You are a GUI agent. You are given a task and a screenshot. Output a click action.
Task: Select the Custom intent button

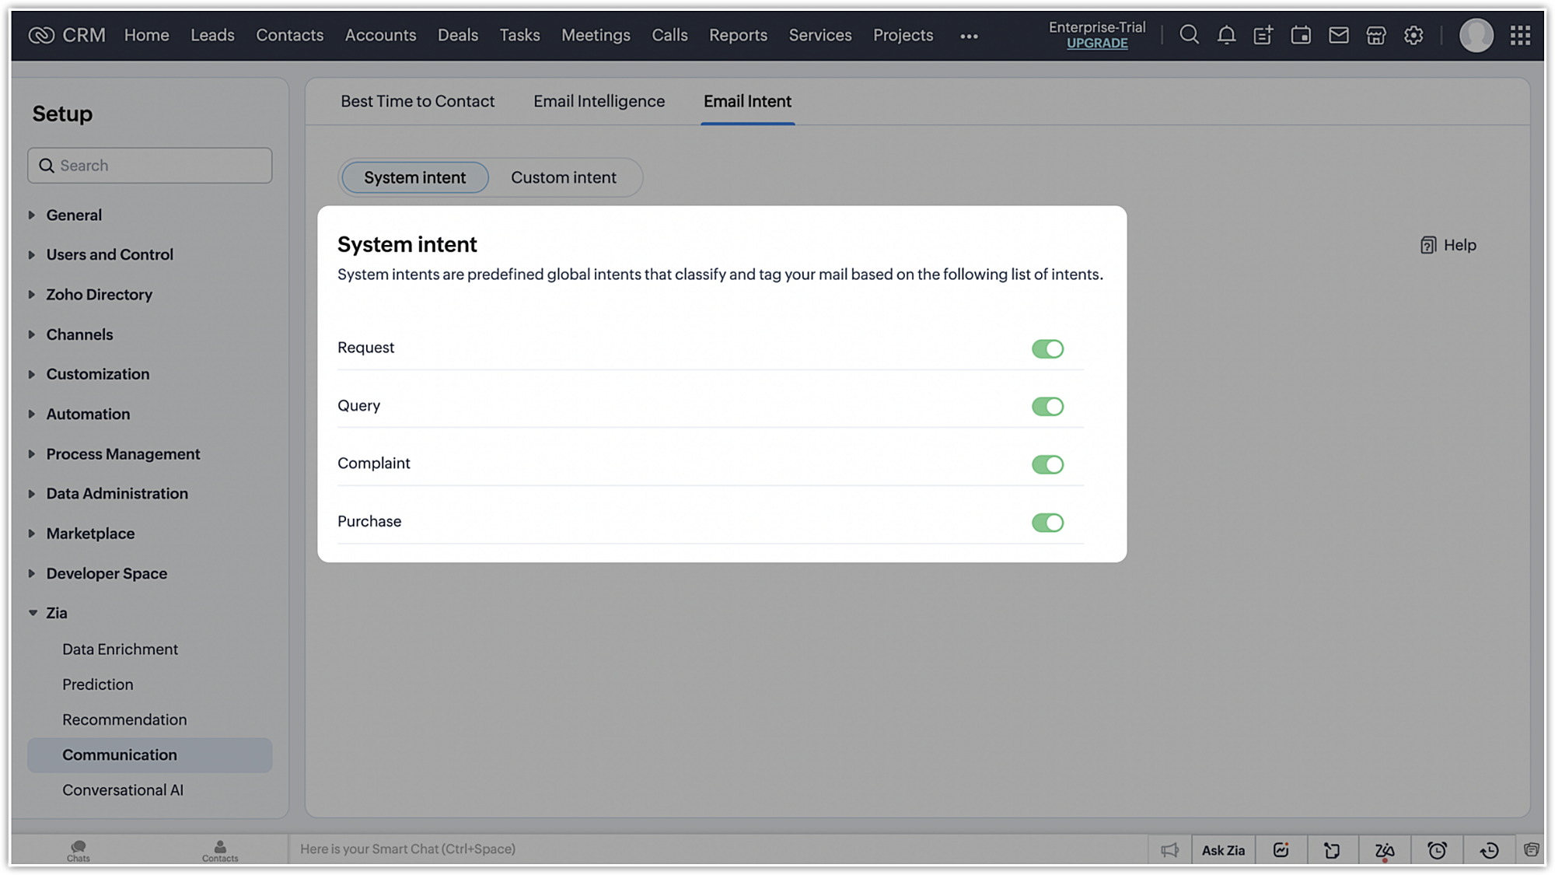pyautogui.click(x=563, y=177)
